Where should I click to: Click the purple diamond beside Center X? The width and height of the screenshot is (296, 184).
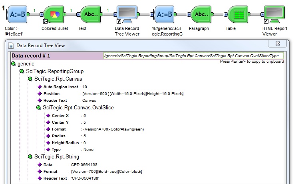[x=48, y=116]
